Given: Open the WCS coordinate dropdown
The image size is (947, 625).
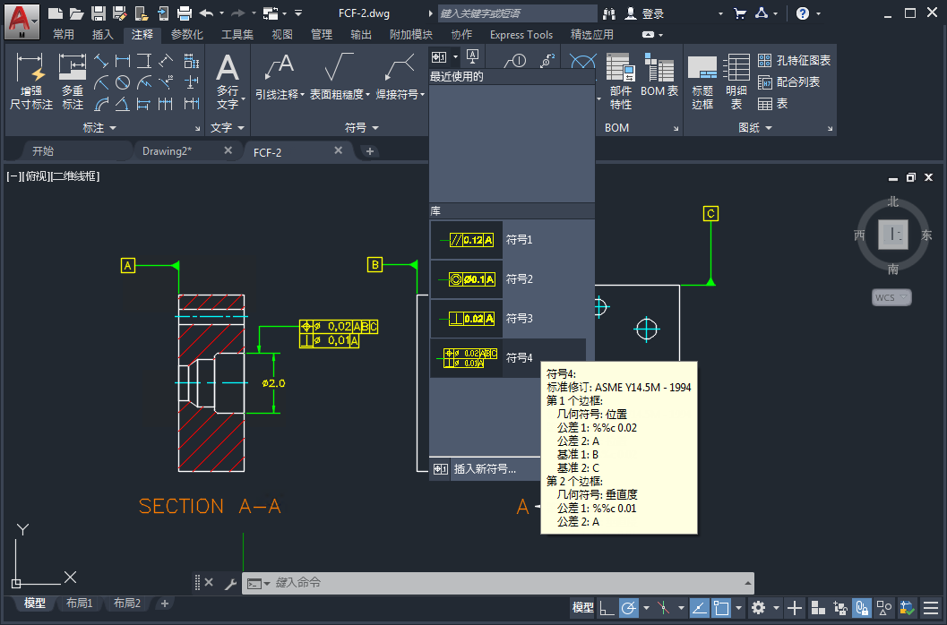Looking at the screenshot, I should [x=891, y=297].
